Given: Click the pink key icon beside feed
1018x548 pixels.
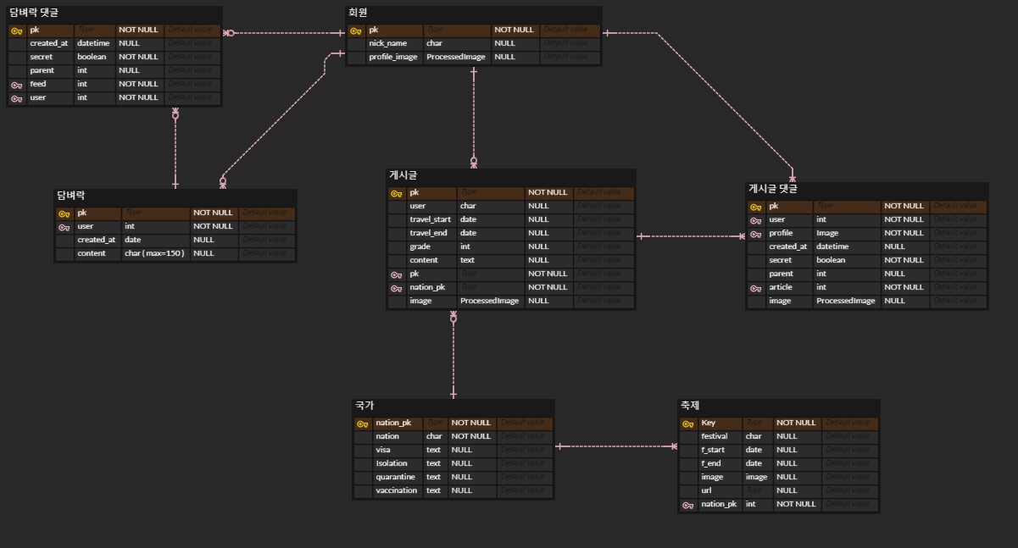Looking at the screenshot, I should [x=16, y=84].
